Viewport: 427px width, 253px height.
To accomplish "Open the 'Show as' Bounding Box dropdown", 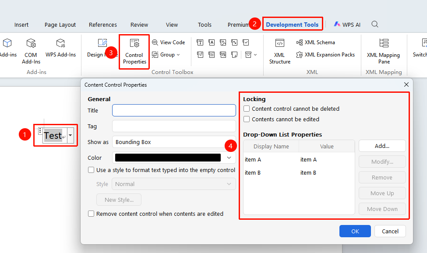I will tap(174, 142).
